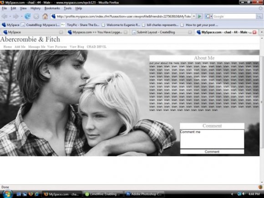Open the list all tabs dropdown

coord(261,32)
